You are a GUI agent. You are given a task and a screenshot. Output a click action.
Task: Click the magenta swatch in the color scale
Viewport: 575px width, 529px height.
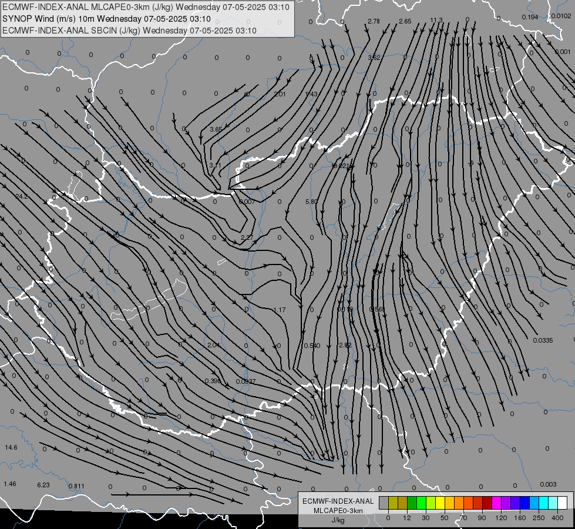(496, 503)
